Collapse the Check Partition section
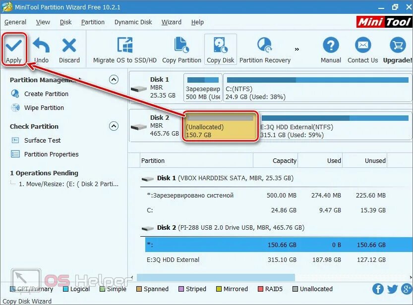 pos(114,126)
